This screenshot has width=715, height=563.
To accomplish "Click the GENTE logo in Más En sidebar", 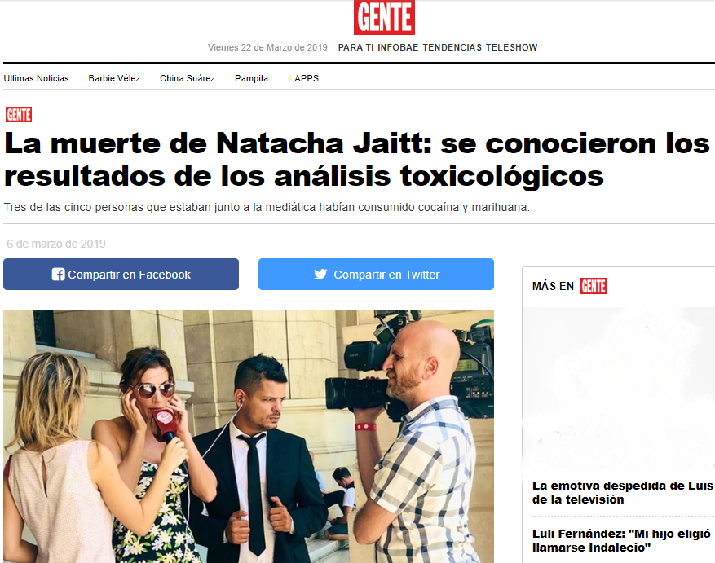I will pos(594,286).
